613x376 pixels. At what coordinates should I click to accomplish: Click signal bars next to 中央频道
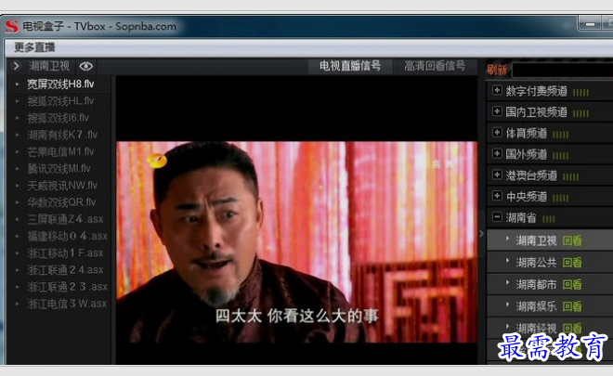pyautogui.click(x=560, y=198)
